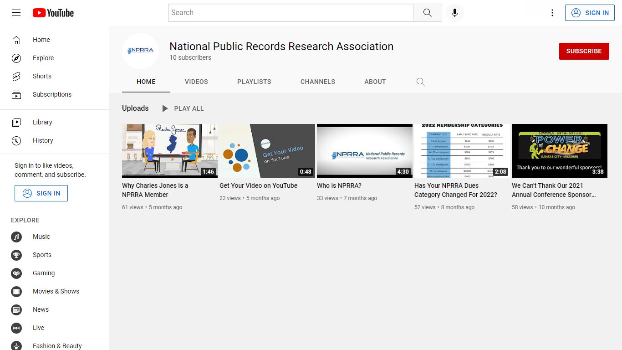Image resolution: width=622 pixels, height=350 pixels.
Task: Click the History sidebar label
Action: (43, 140)
